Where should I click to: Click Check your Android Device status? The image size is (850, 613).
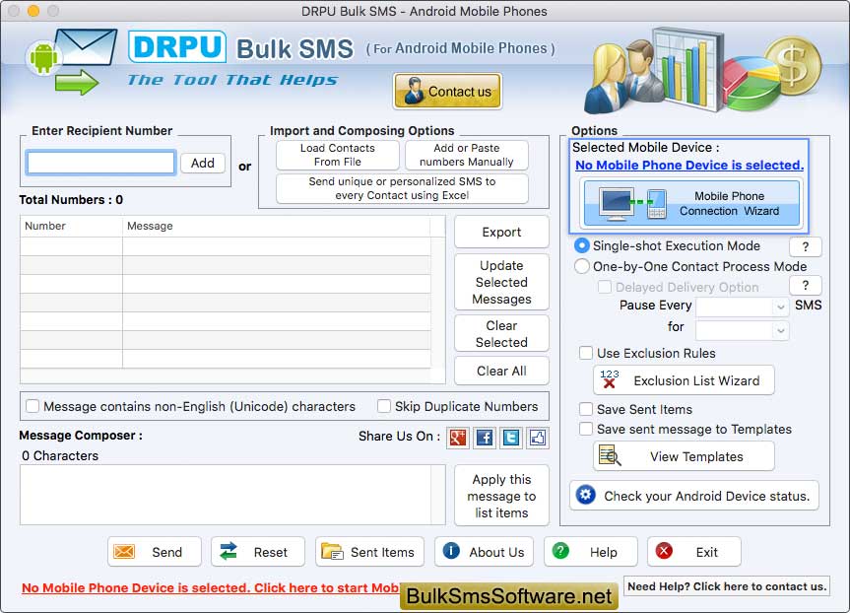click(x=693, y=496)
